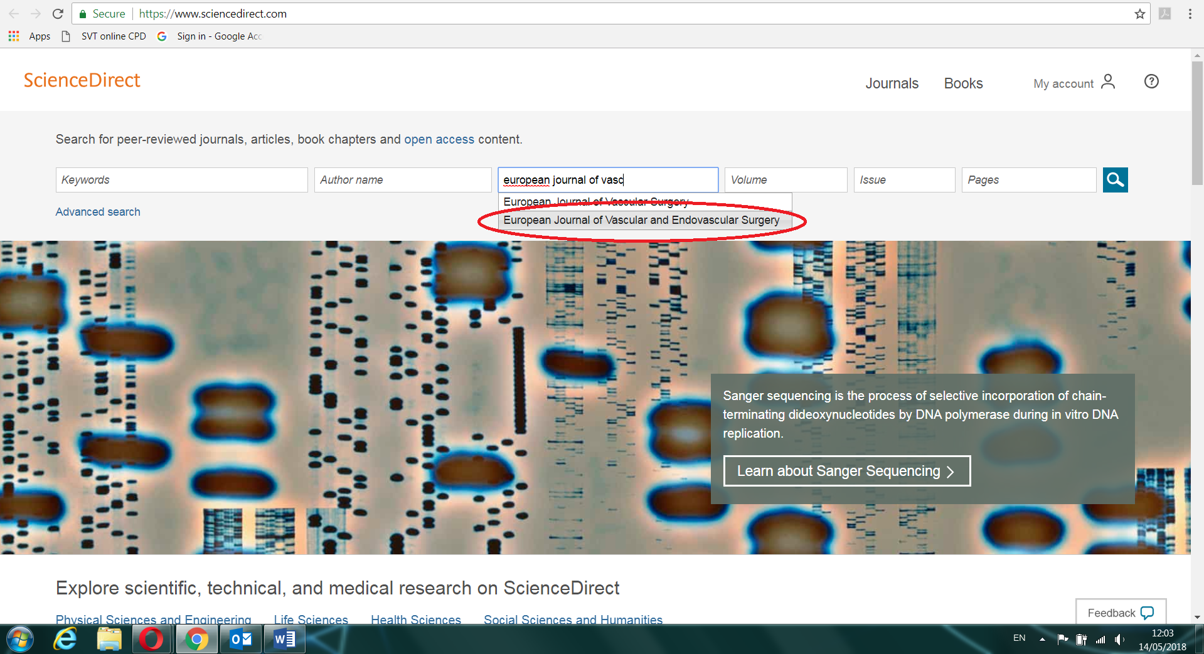Open the Apps grid in bookmarks bar
The width and height of the screenshot is (1204, 654).
[x=14, y=36]
